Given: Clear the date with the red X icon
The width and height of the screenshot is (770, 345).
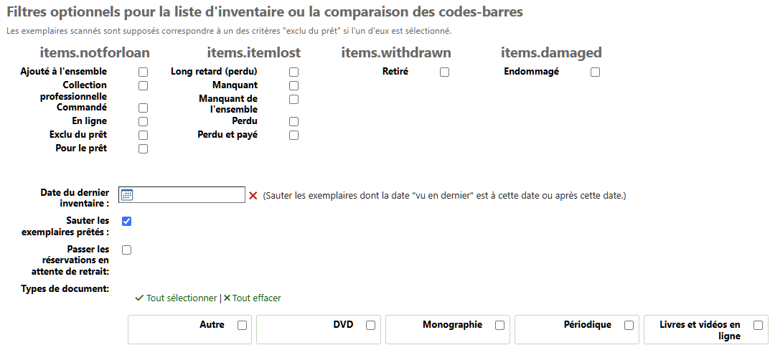Looking at the screenshot, I should tap(253, 196).
